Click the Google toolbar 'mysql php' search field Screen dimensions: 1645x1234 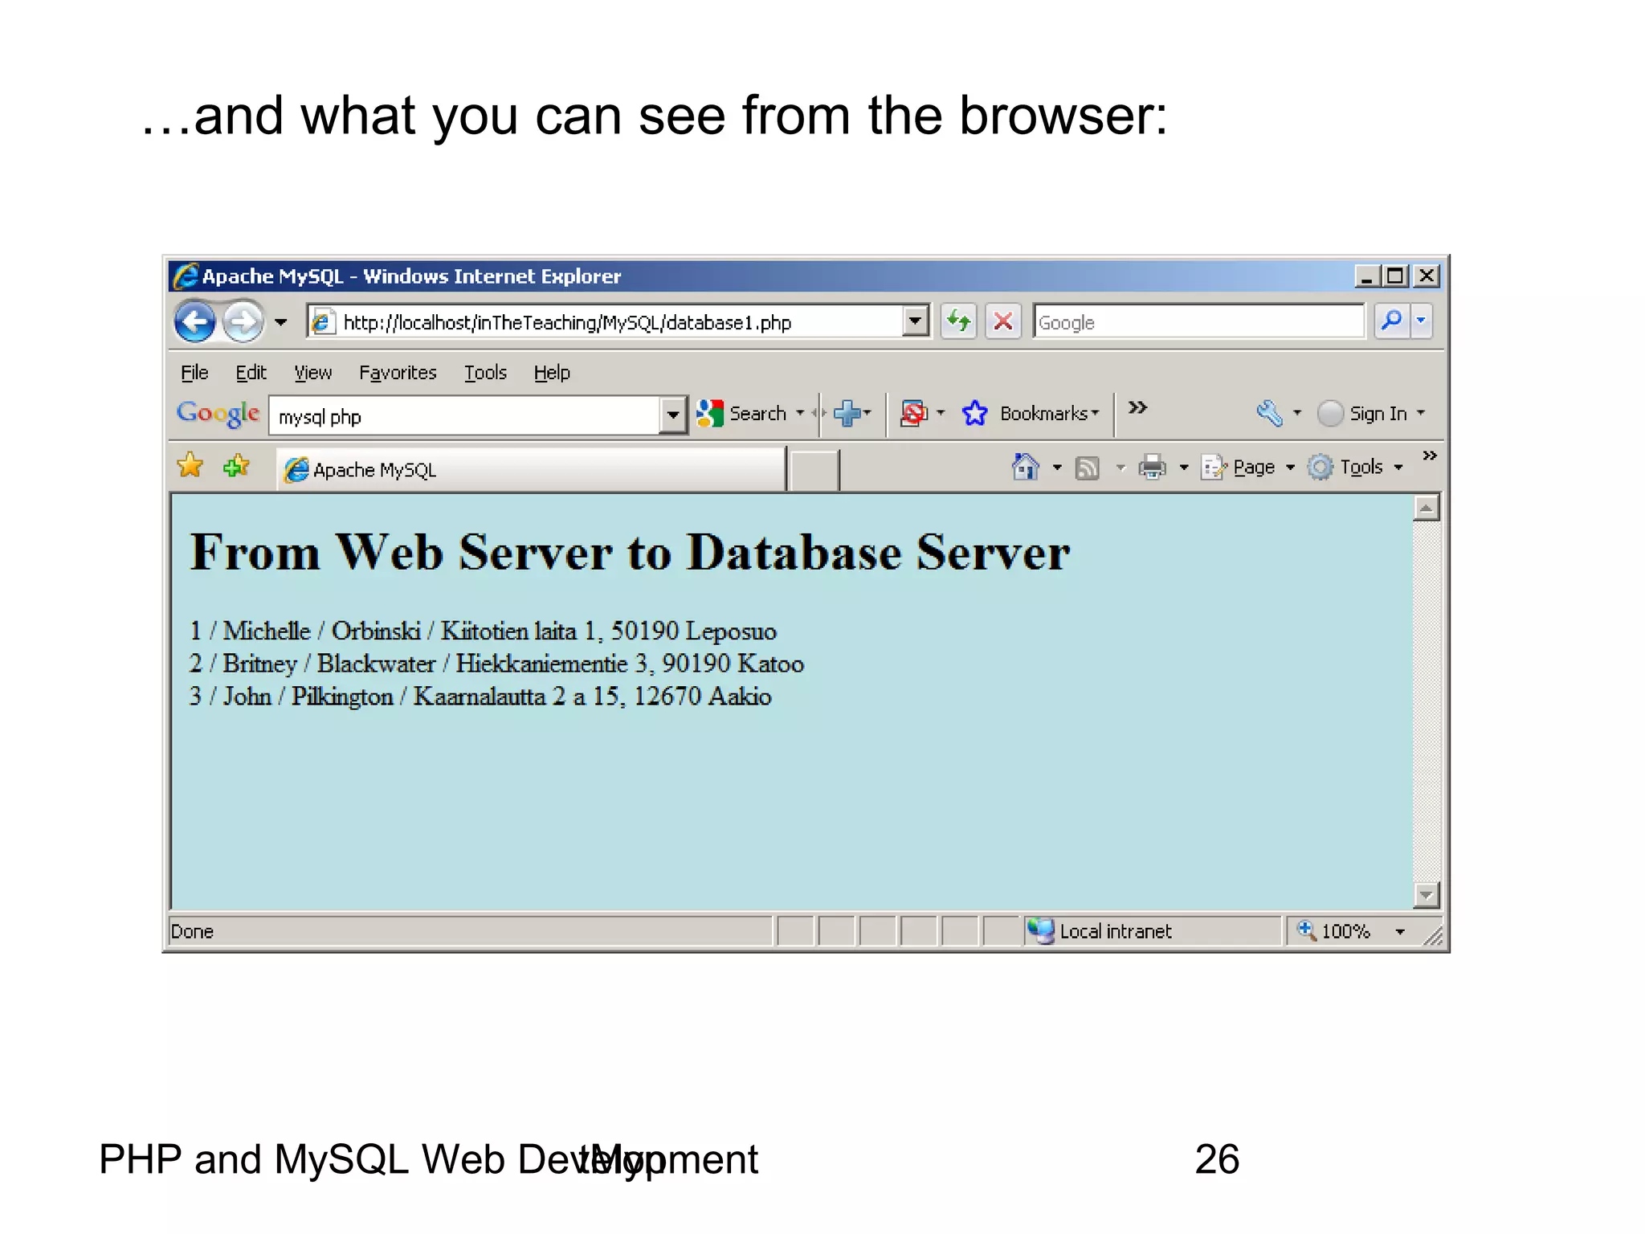pos(464,416)
